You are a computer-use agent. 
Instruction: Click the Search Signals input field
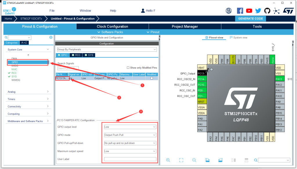[x=68, y=68]
